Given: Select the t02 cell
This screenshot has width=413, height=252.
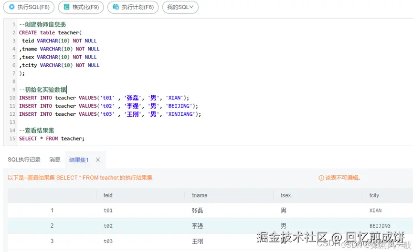Looking at the screenshot, I should [108, 226].
